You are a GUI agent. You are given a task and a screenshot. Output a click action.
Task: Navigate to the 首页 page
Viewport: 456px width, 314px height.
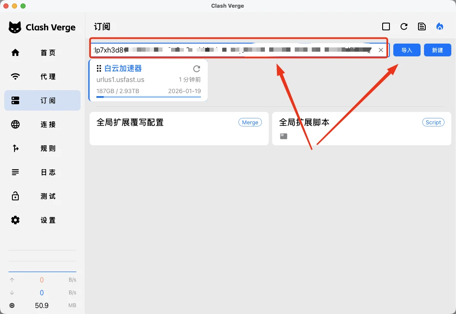(x=42, y=53)
